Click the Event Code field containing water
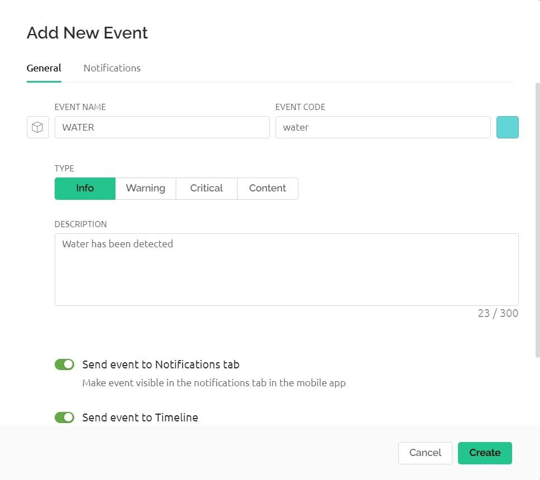 [x=383, y=127]
